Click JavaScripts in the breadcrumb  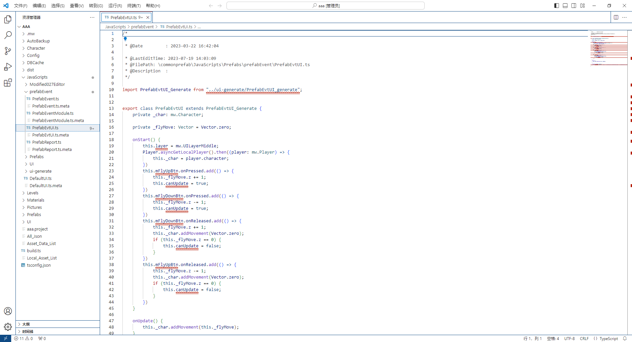click(x=116, y=27)
